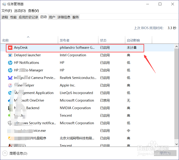Click the scrollbar up arrow

(x=176, y=46)
